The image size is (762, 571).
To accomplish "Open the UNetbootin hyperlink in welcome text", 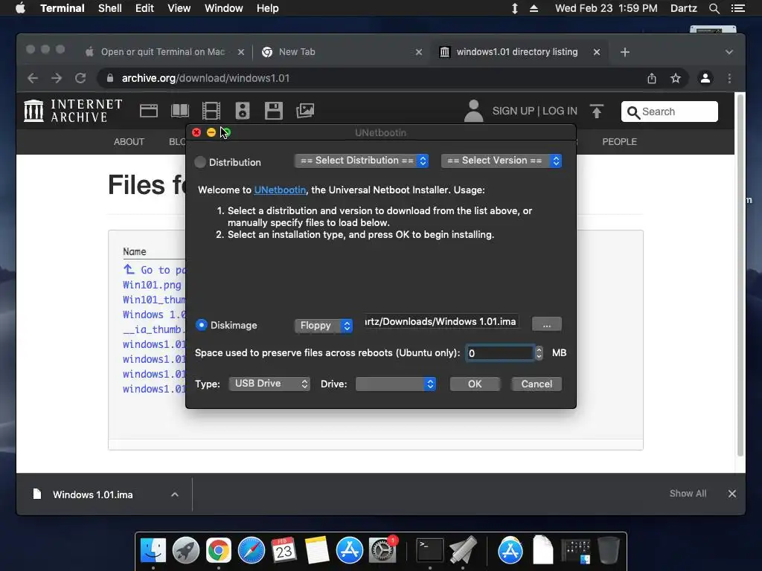I will [280, 190].
